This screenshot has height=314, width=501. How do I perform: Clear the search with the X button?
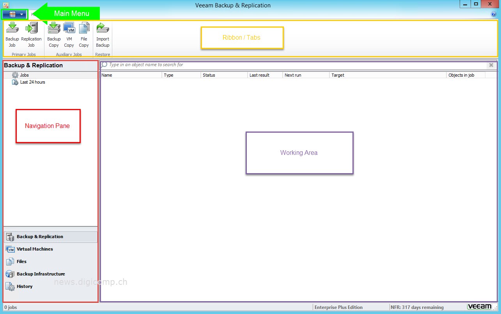tap(491, 65)
